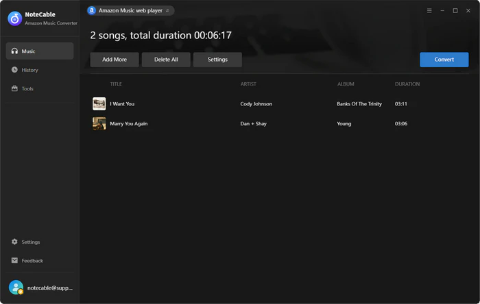Screen dimensions: 480x304
Task: Maximize the NoteCable window
Action: [455, 11]
